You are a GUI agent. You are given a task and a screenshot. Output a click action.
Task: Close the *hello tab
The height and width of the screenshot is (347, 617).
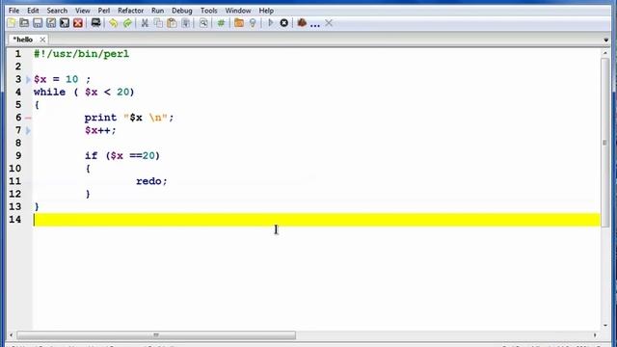coord(42,40)
